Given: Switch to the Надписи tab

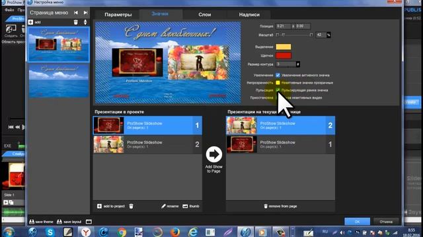Looking at the screenshot, I should click(x=249, y=14).
